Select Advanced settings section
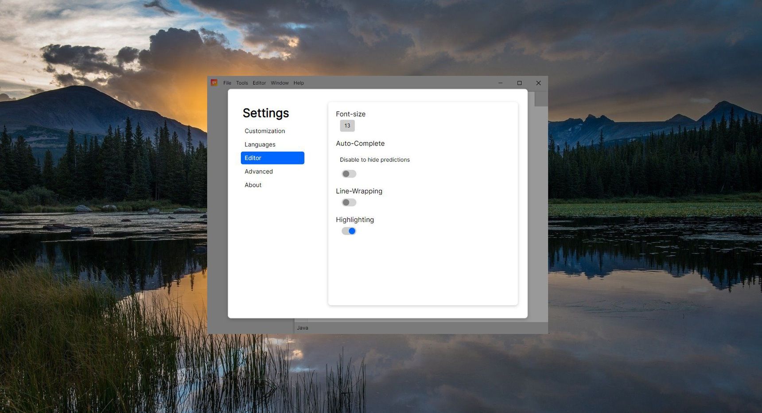 click(272, 171)
